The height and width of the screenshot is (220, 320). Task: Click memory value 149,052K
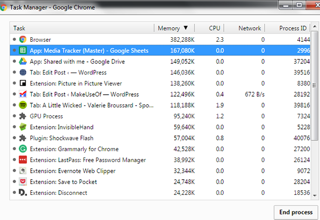pos(182,61)
